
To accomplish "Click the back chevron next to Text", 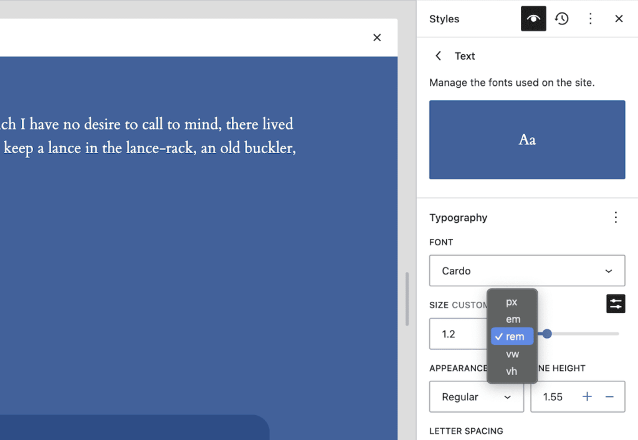I will [x=438, y=55].
